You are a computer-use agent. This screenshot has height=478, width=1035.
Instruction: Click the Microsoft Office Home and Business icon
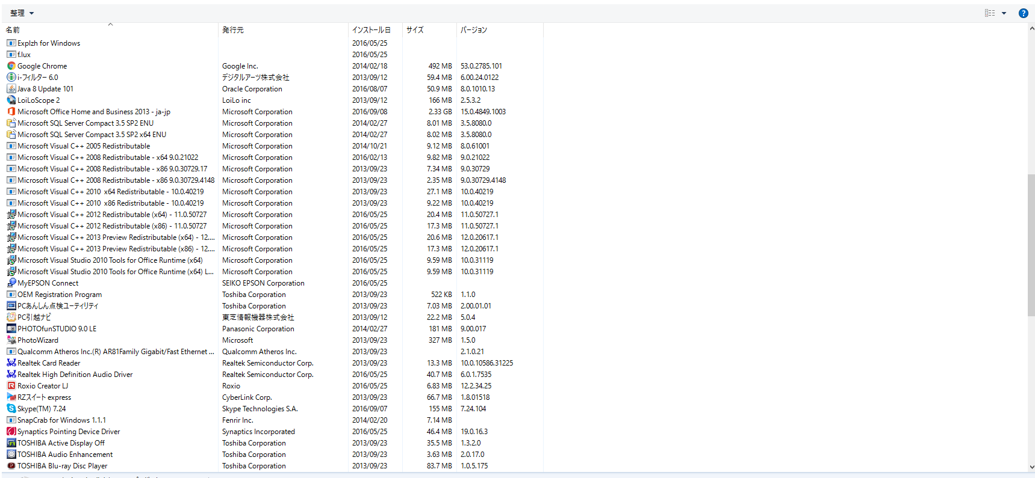point(11,112)
